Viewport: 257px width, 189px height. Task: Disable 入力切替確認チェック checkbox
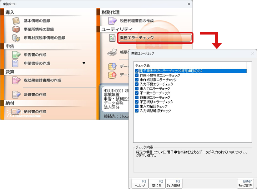[137, 111]
